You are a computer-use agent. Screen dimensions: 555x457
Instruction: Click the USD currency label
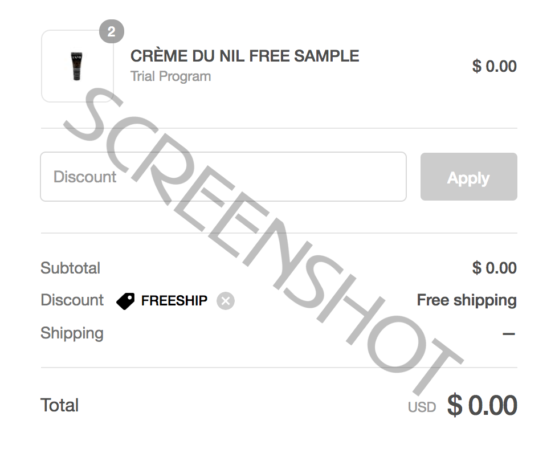coord(422,407)
